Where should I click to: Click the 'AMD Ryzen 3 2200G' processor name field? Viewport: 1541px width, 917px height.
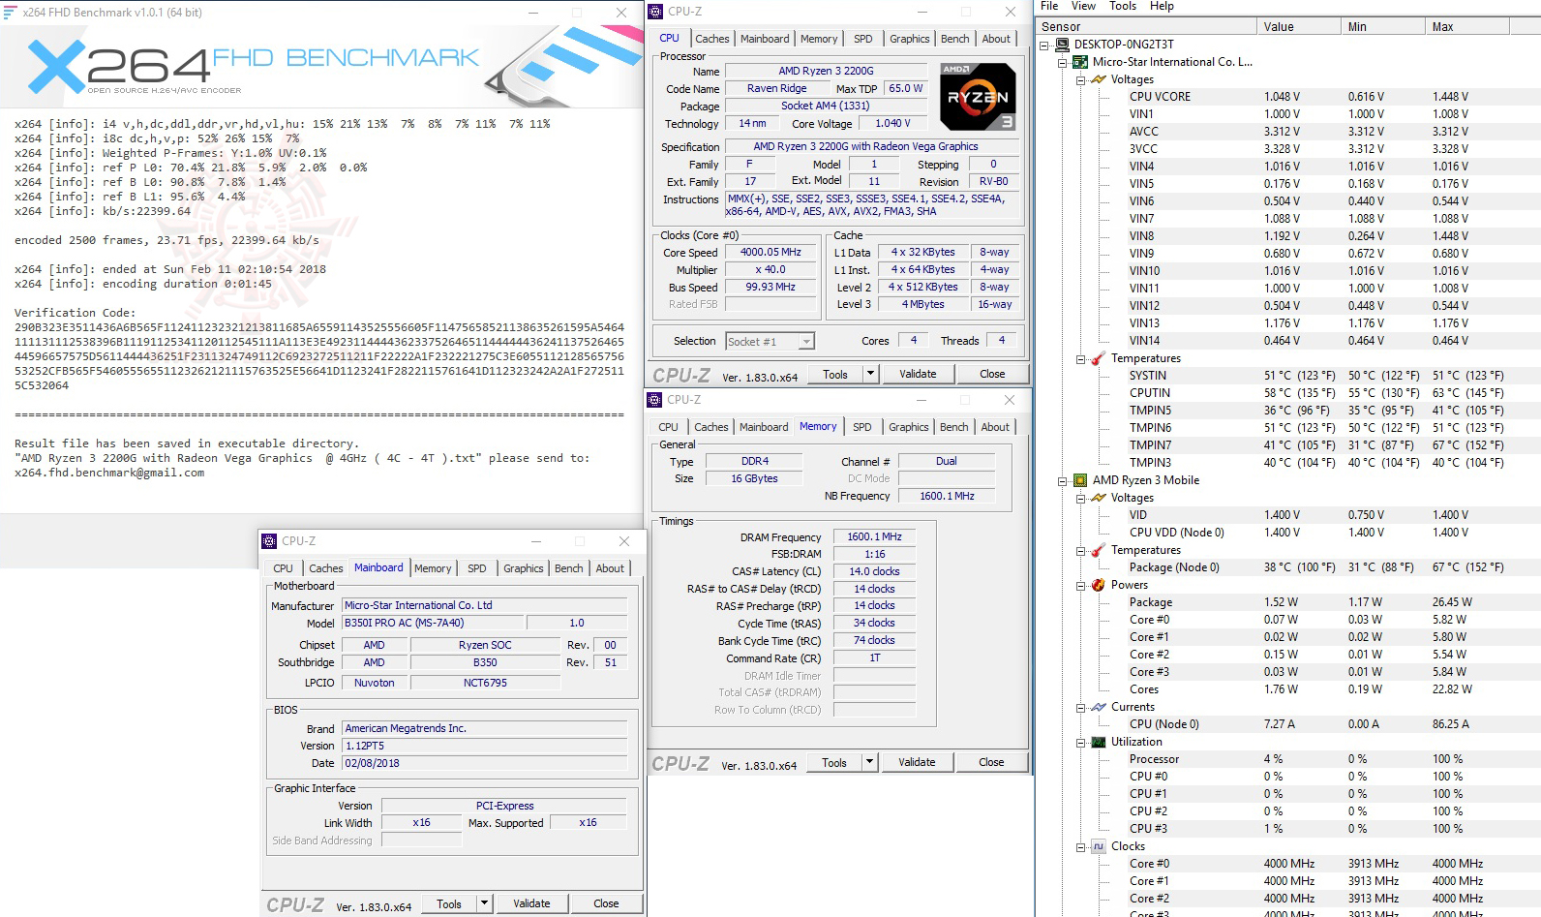[x=826, y=71]
